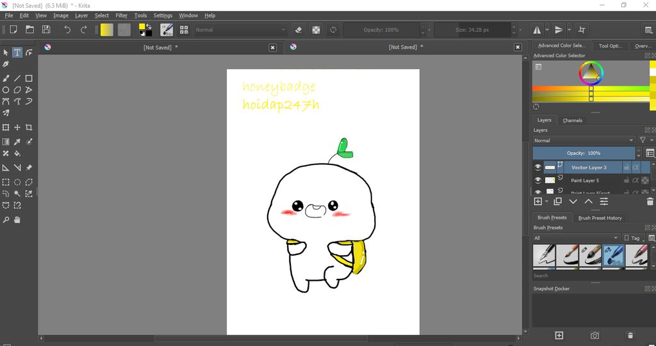Switch to the Tool Options tab
Viewport: 656px width, 346px height.
pos(610,45)
